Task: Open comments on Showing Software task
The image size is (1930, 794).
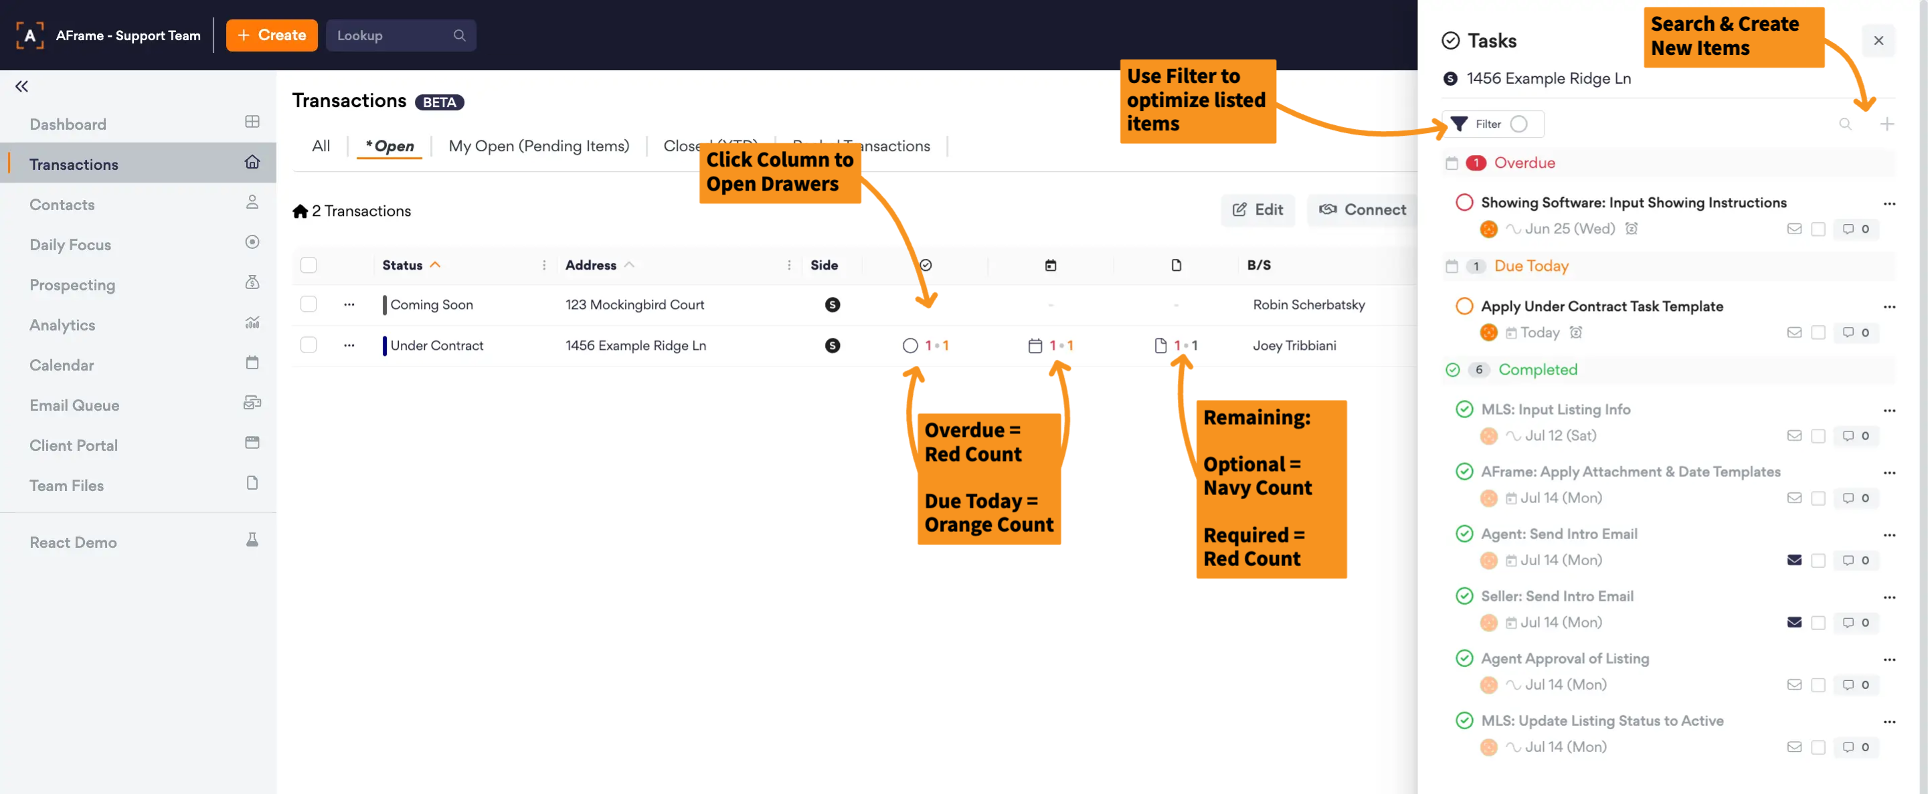Action: click(1855, 229)
